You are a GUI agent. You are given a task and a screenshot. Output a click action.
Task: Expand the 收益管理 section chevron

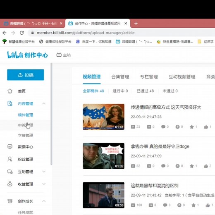pos(44,184)
